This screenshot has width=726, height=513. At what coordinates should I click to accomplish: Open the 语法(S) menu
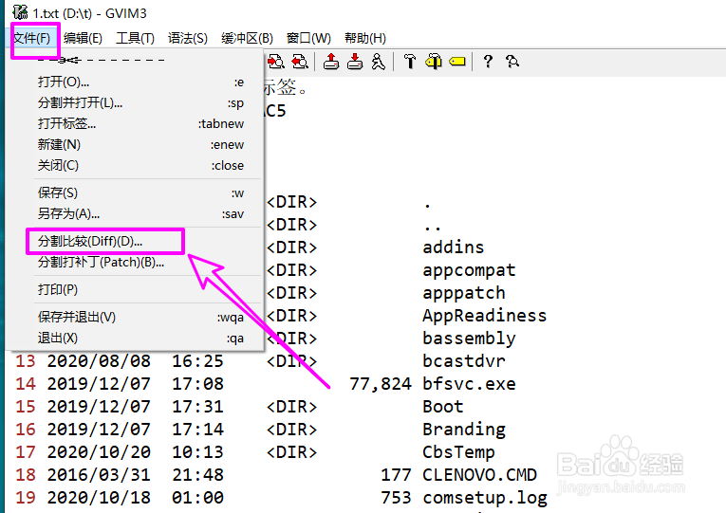(x=188, y=38)
